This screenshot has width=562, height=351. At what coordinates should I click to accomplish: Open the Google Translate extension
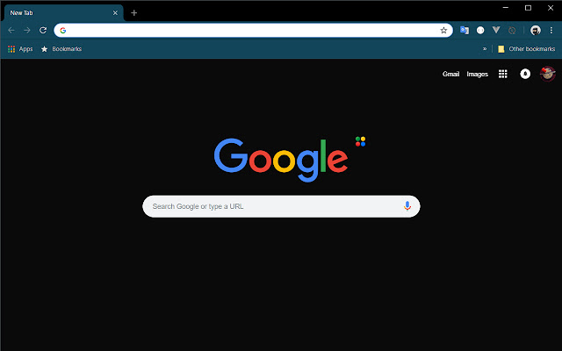coord(465,31)
